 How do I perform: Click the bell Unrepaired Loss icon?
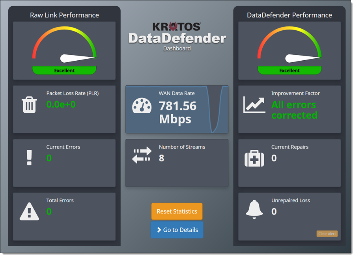tap(254, 209)
